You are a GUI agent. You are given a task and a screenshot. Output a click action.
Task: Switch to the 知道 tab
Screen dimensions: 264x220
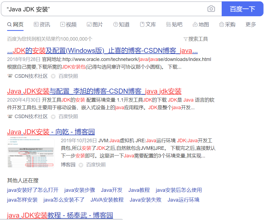tap(121, 25)
